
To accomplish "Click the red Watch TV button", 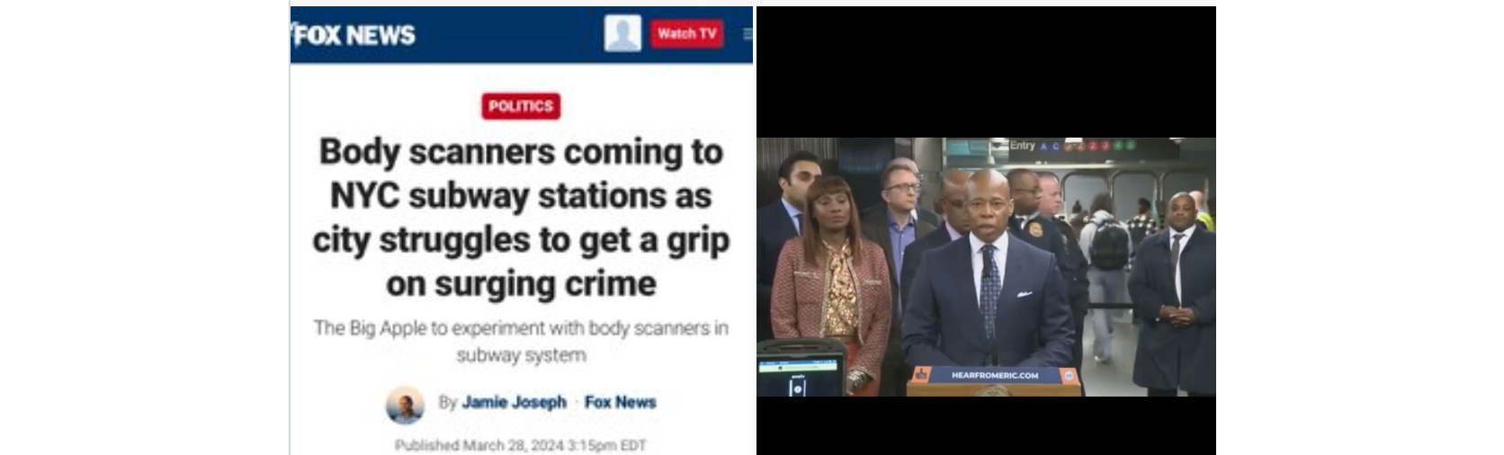I will tap(687, 33).
